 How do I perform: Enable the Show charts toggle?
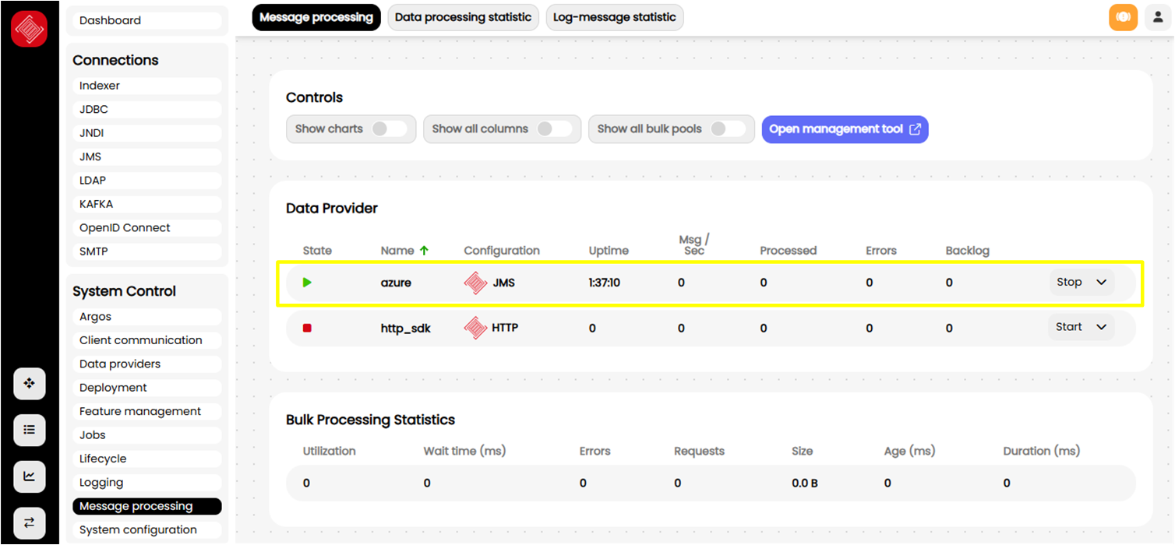[x=388, y=129]
